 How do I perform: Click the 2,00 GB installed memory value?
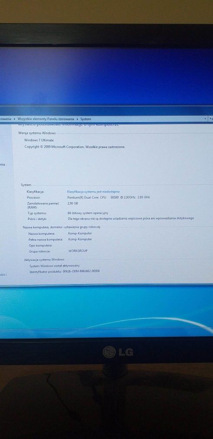(73, 203)
